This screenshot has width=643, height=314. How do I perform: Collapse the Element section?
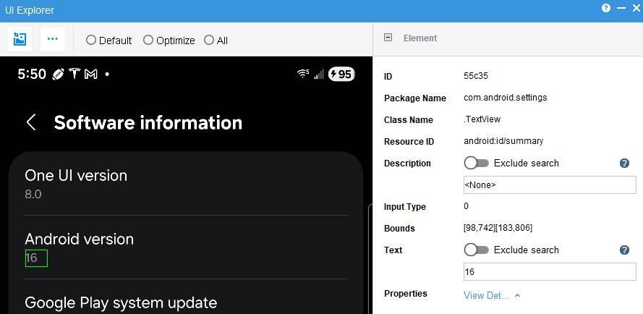tap(388, 38)
